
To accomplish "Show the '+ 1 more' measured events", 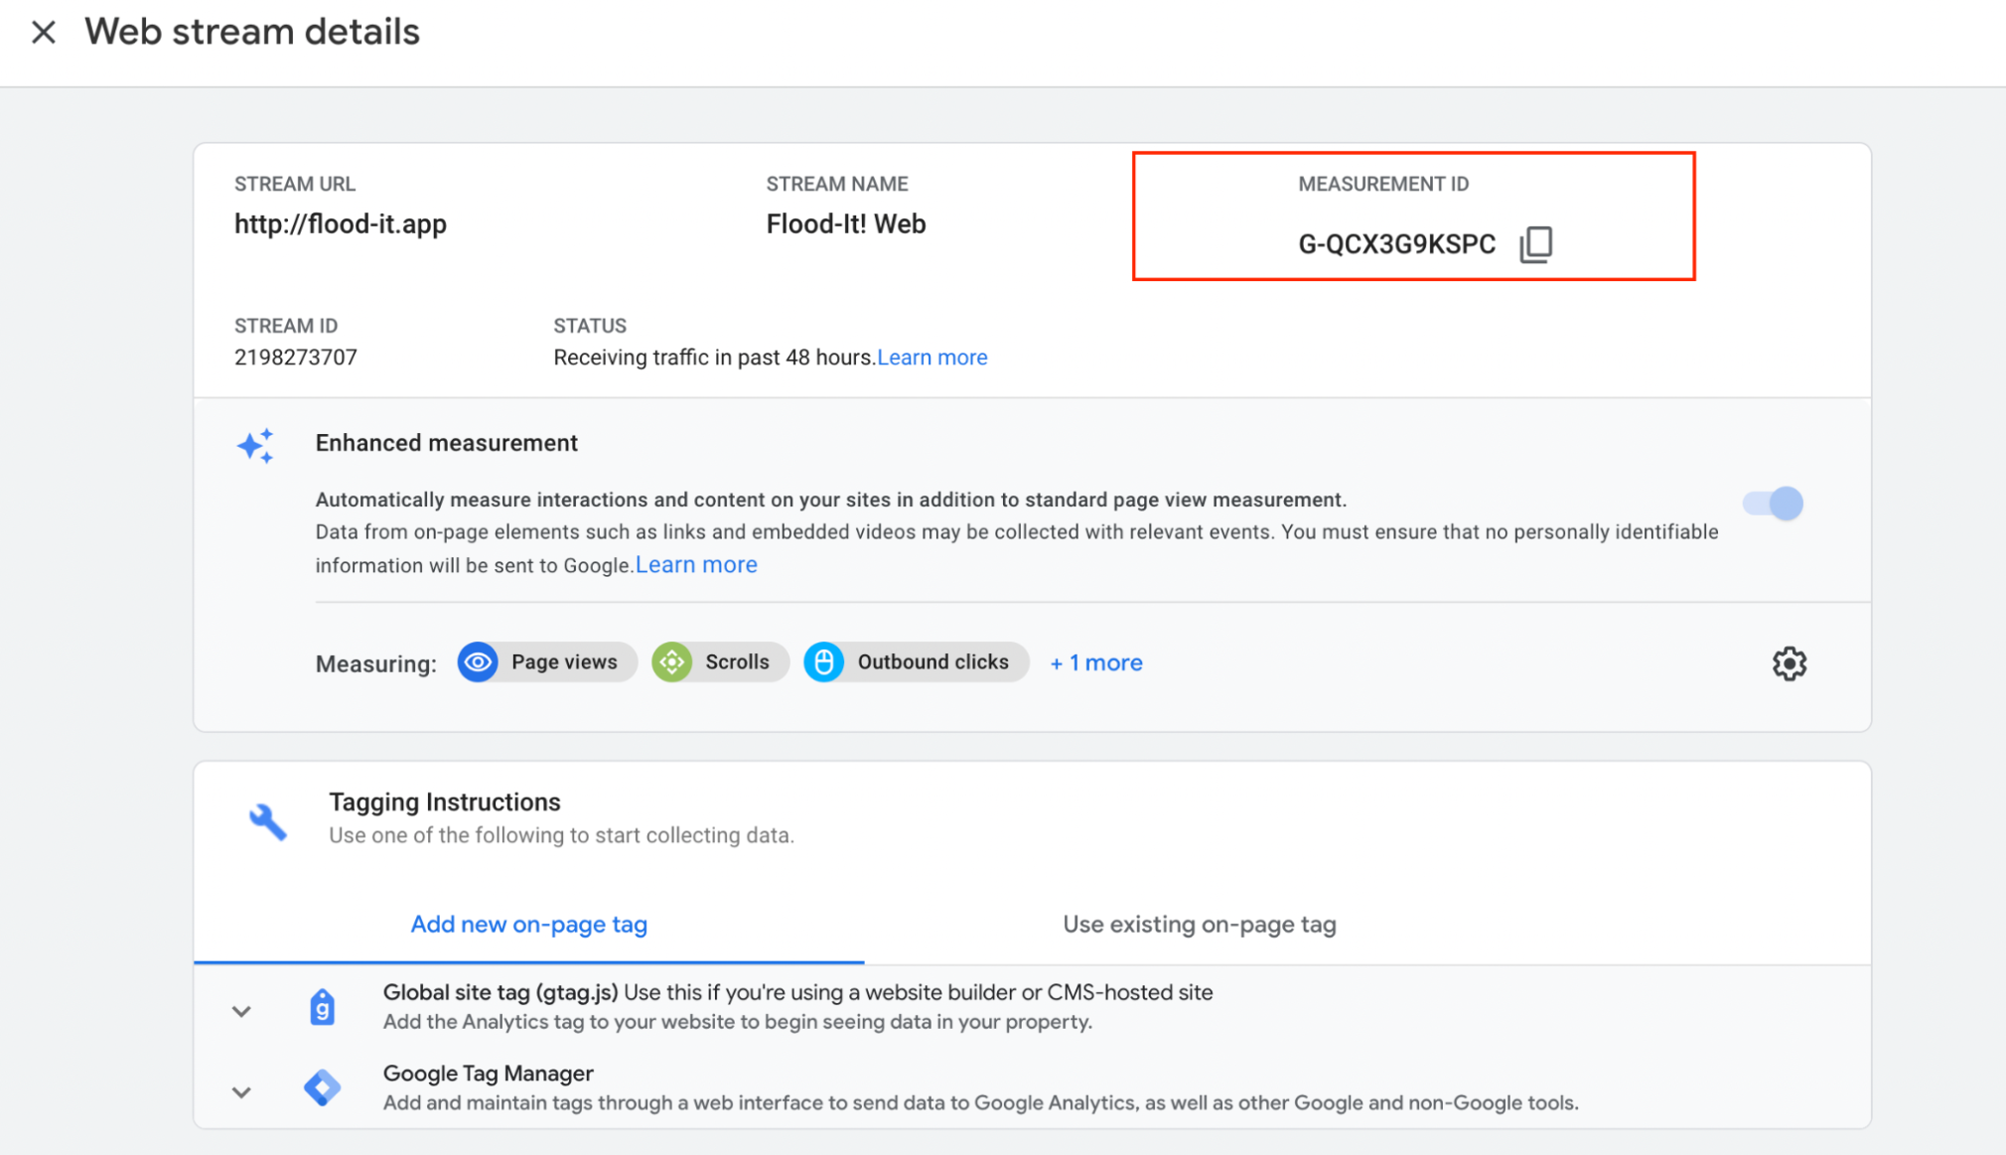I will pyautogui.click(x=1095, y=663).
